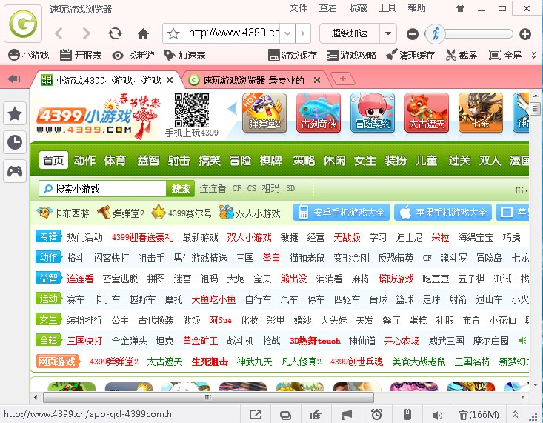Bookmark page with the star icon
This screenshot has width=543, height=423.
click(x=173, y=33)
